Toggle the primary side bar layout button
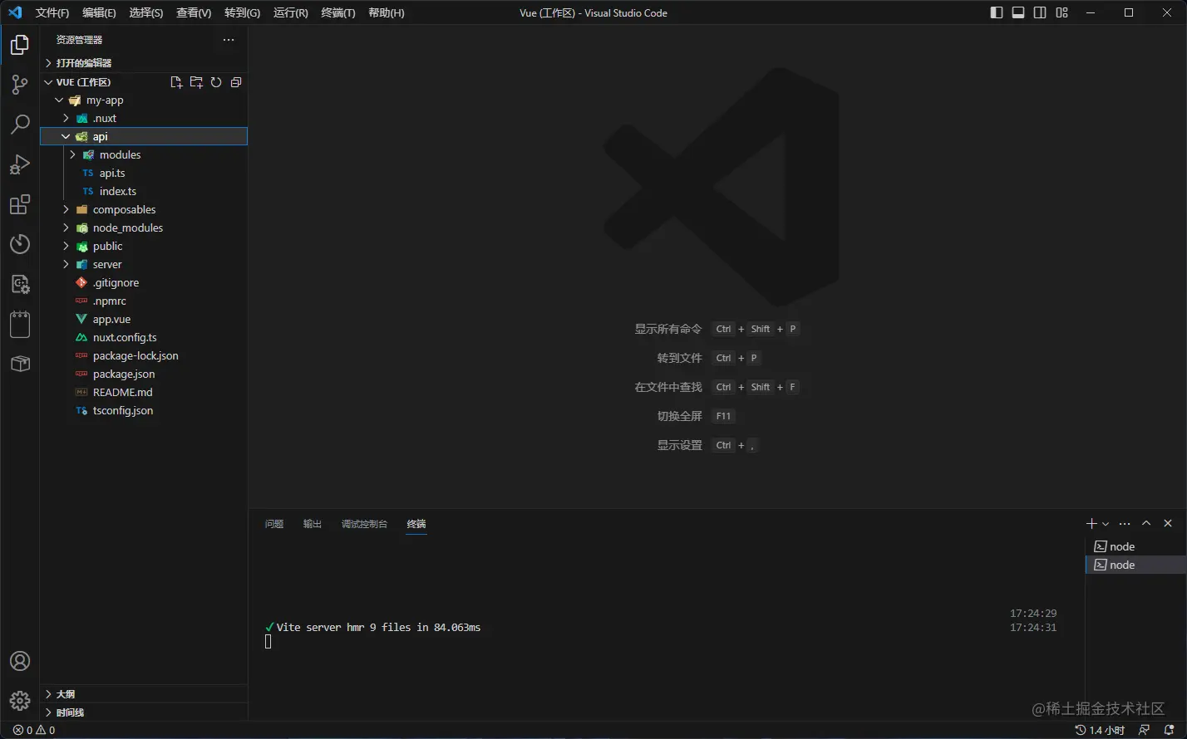The height and width of the screenshot is (739, 1187). pos(997,12)
